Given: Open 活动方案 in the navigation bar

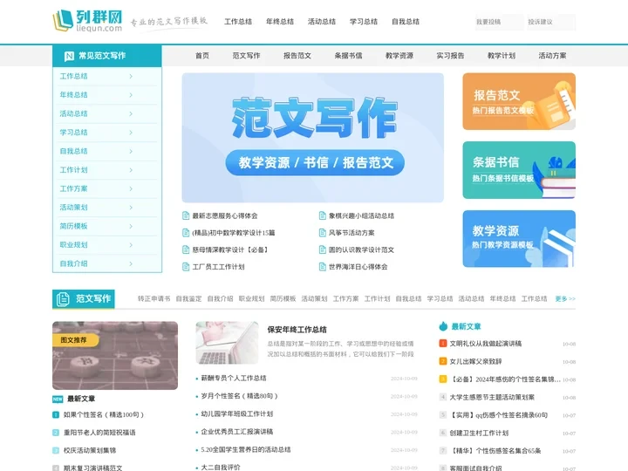Looking at the screenshot, I should 552,56.
